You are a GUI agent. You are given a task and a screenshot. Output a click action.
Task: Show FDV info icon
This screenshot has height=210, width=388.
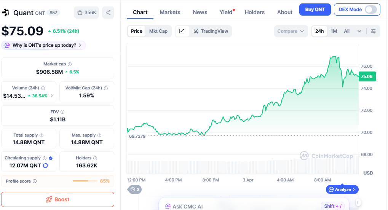[62, 112]
